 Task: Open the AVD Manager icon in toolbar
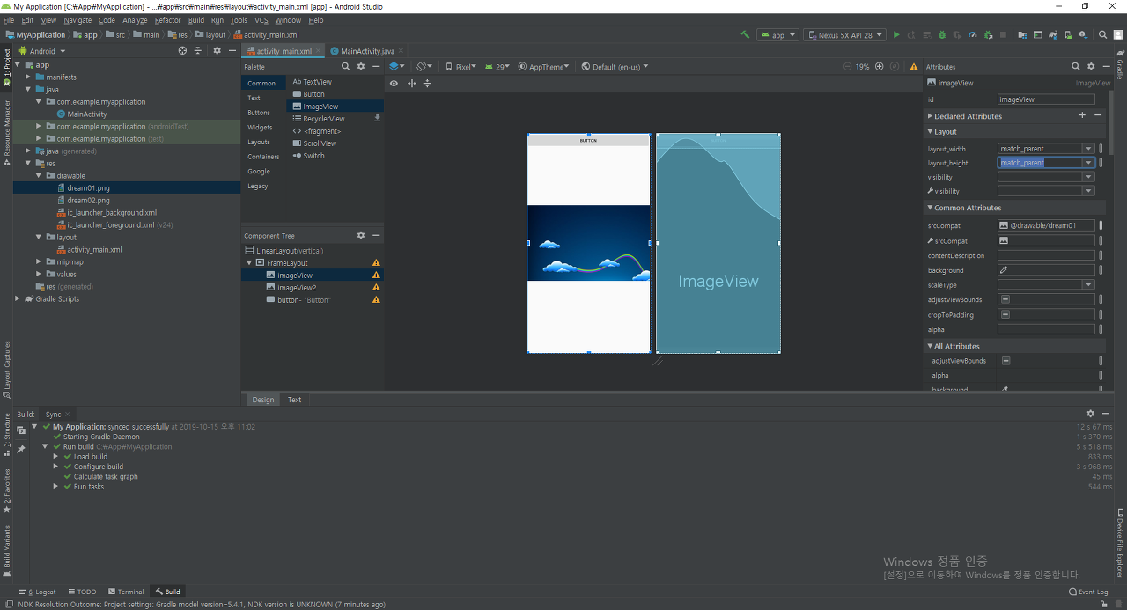(x=1069, y=35)
